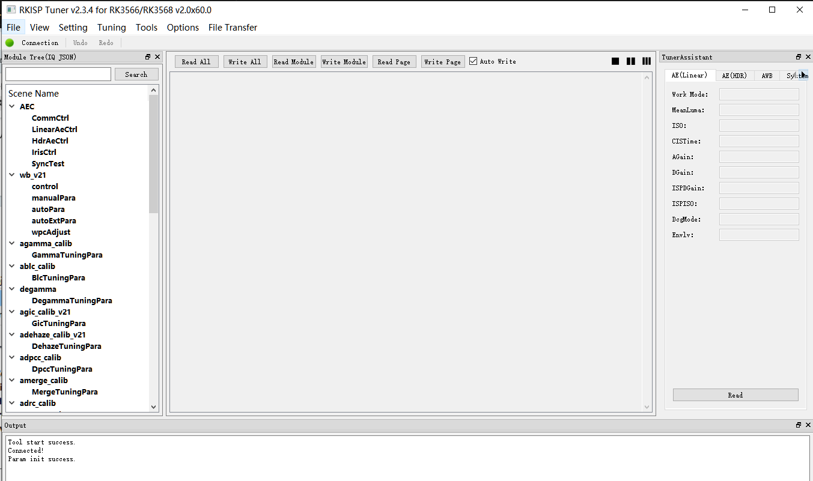Viewport: 813px width, 481px height.
Task: Switch to the AE(HDR) tab
Action: click(734, 76)
